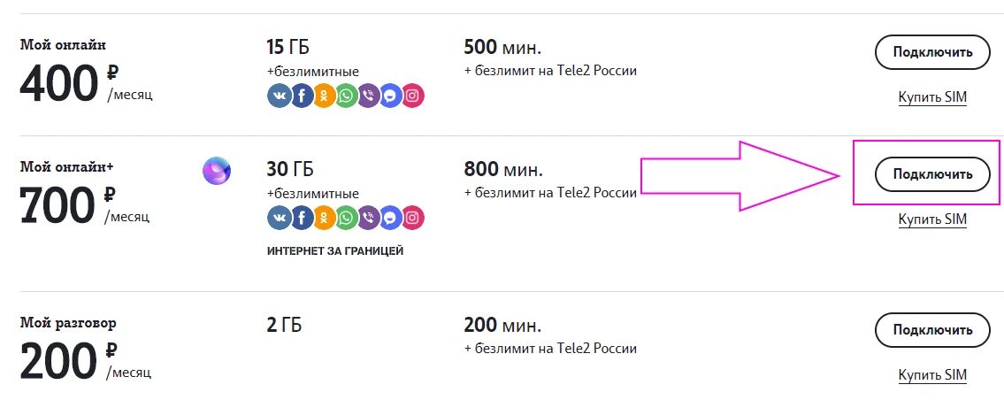Click the WhatsApp icon in Мой онлайн+ tariff
The image size is (1004, 400).
click(x=346, y=217)
